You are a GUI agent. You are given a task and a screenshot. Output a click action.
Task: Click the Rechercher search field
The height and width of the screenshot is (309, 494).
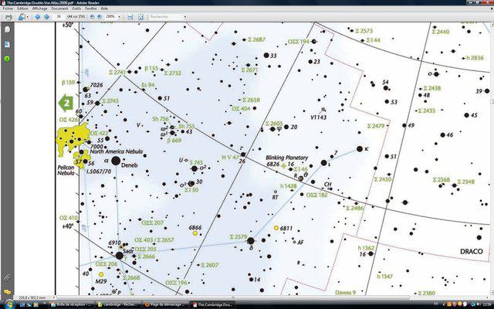tap(166, 16)
